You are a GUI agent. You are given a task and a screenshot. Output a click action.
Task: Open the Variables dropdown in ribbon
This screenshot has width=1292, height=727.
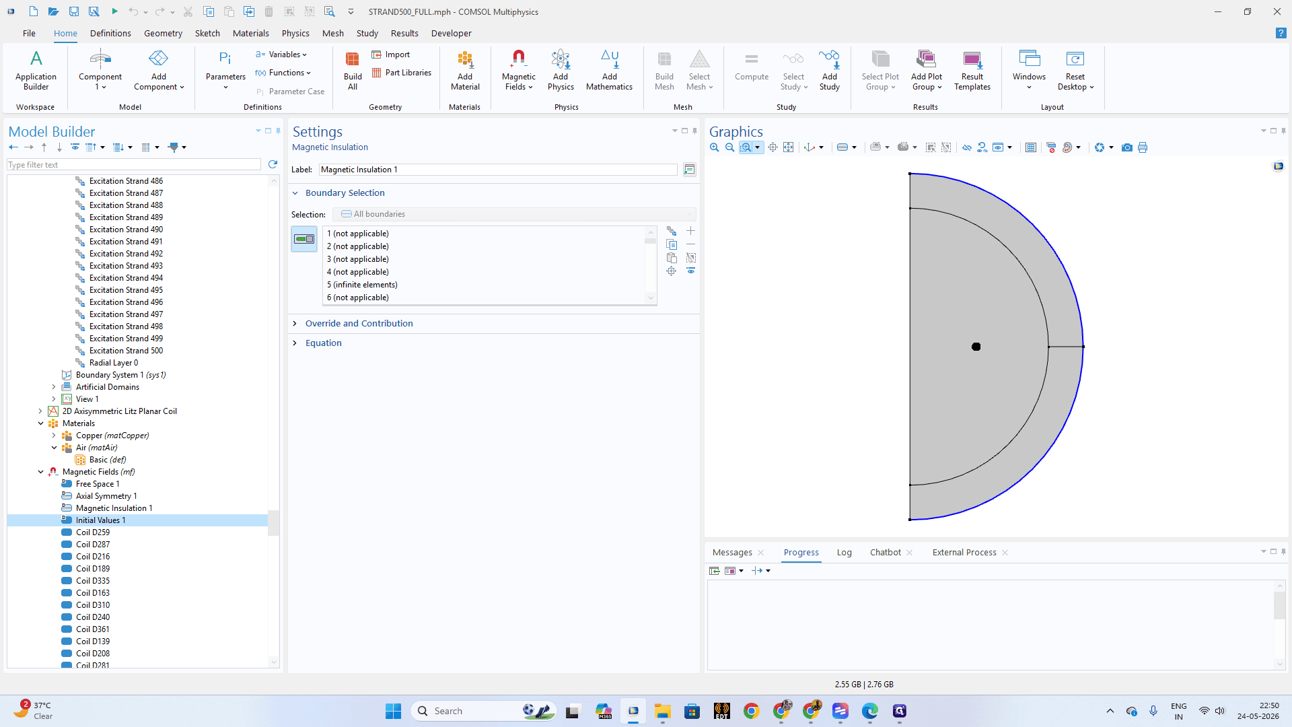coord(281,55)
